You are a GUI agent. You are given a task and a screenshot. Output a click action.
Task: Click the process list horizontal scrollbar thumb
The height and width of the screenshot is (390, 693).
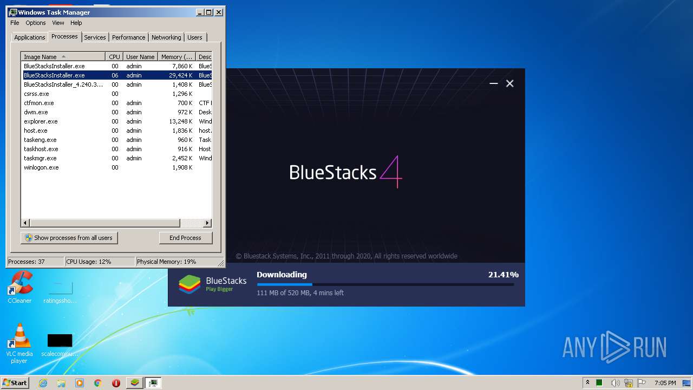104,223
